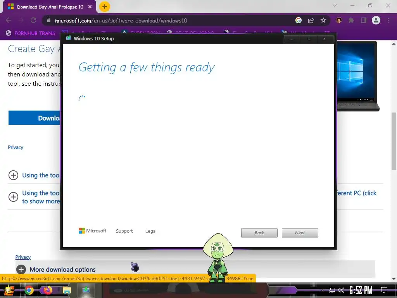Open the avatar extension icon in toolbar
Image resolution: width=397 pixels, height=298 pixels.
click(339, 20)
